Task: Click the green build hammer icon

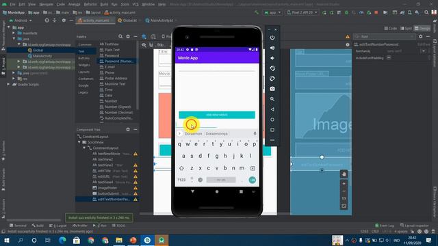Action: pos(257,12)
